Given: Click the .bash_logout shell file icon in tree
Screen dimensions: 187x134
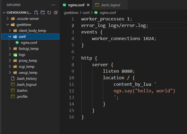Looking at the screenshot, I should point(13,84).
